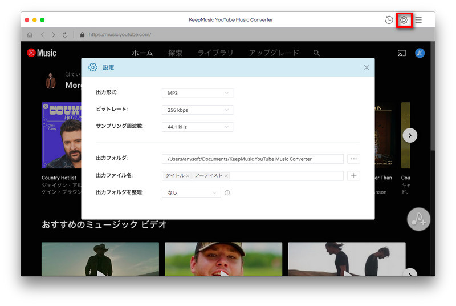The image size is (456, 306).
Task: Switch to the アップグレード tab
Action: pos(274,53)
